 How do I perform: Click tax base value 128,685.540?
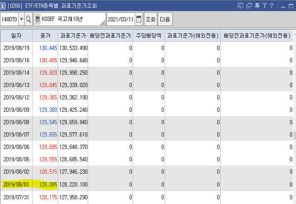[x=73, y=159]
